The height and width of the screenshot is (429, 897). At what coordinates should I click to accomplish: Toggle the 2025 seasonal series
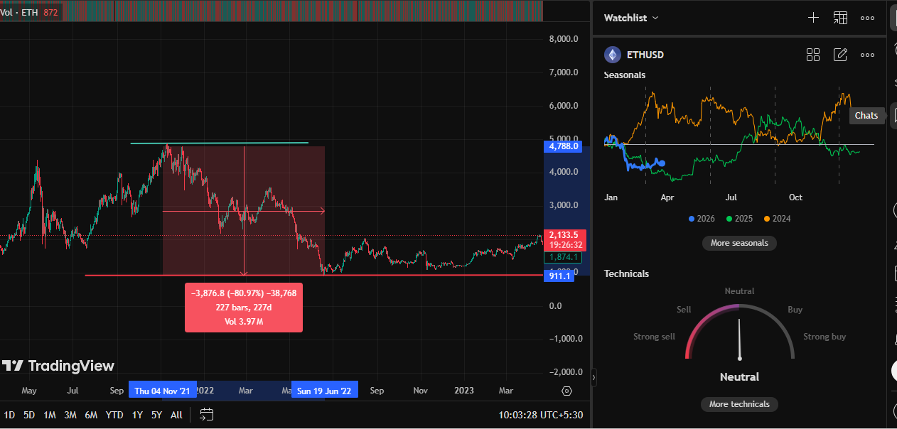[x=738, y=219]
